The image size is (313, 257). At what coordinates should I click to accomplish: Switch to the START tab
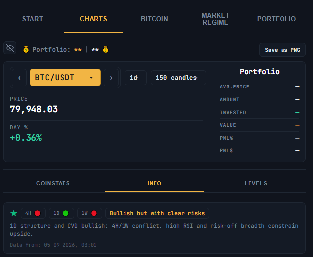(32, 19)
